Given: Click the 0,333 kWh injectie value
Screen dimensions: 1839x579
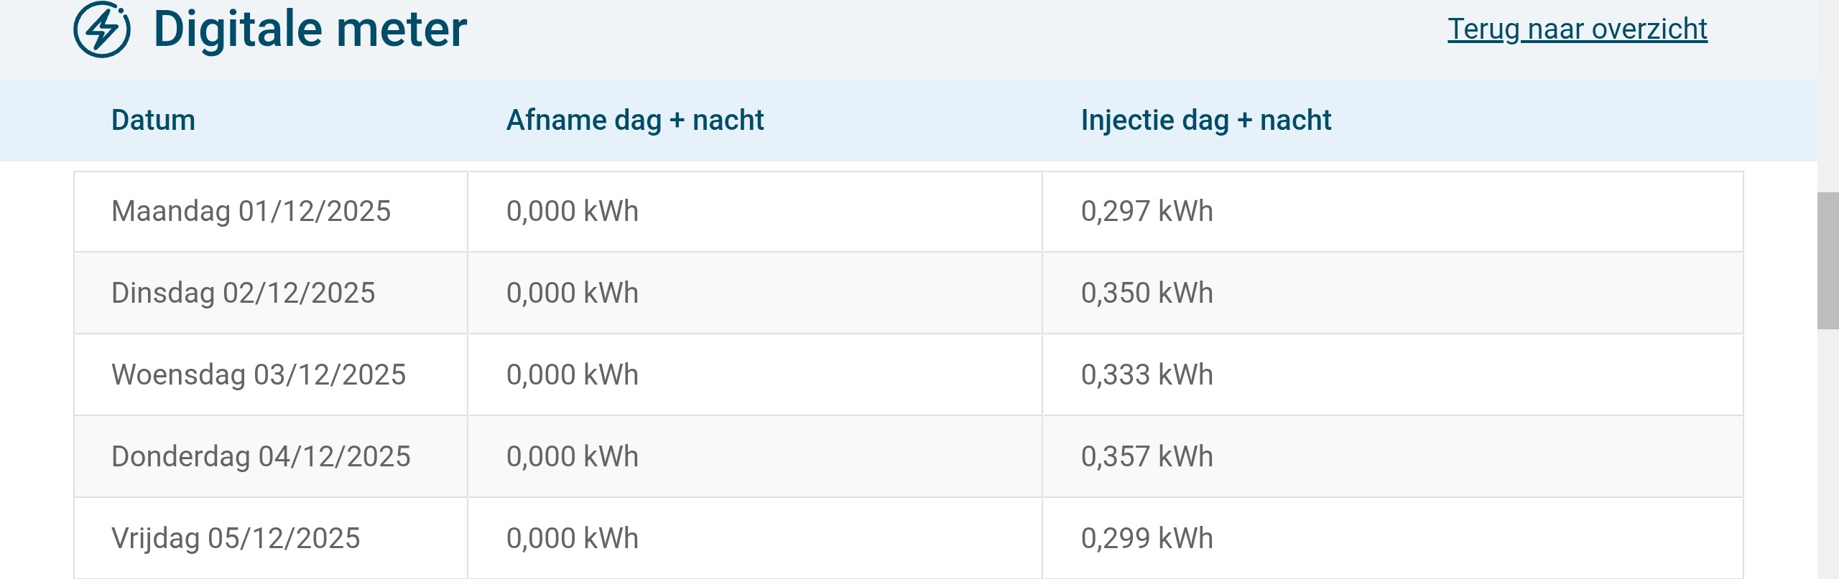Looking at the screenshot, I should pos(1147,375).
